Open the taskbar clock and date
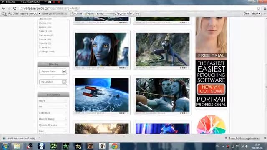 (257, 146)
